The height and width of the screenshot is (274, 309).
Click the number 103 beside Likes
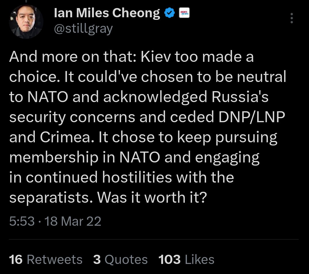[x=170, y=259]
